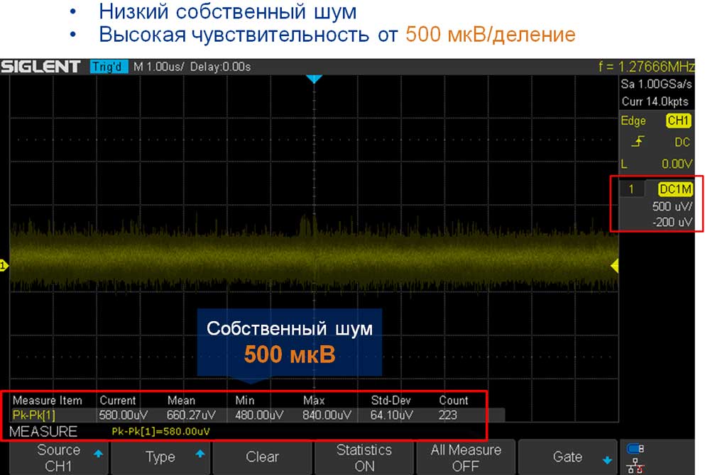This screenshot has width=710, height=475.
Task: Click the SIGLENT logo
Action: coord(41,67)
